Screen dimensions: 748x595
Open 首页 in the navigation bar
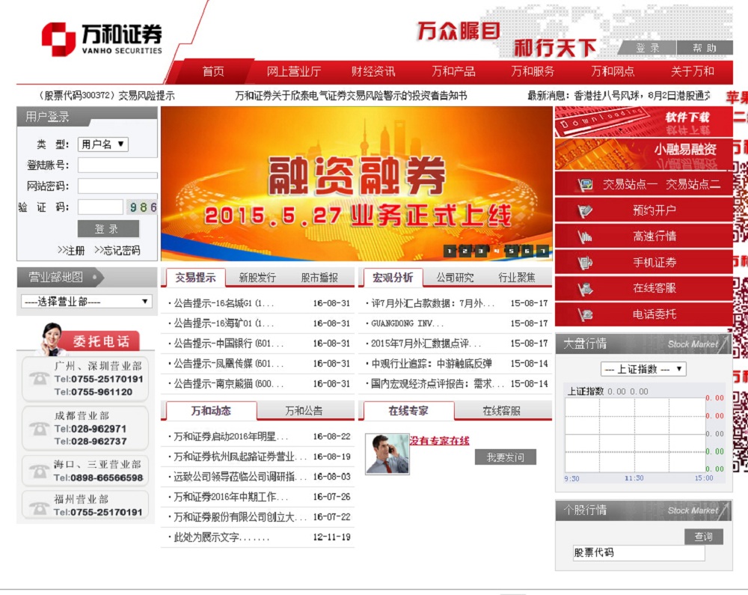(x=212, y=72)
